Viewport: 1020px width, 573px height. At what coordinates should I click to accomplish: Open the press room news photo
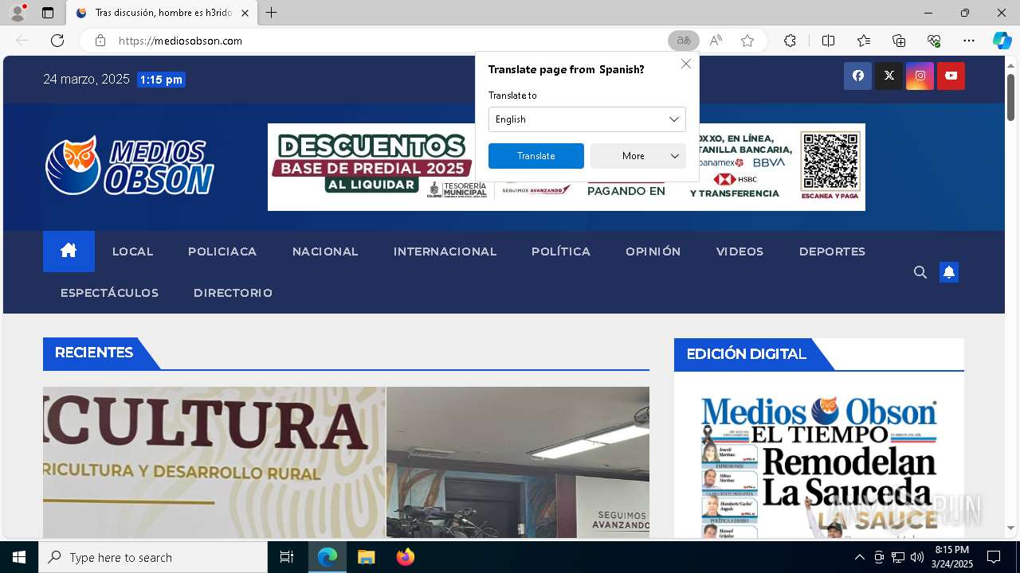pos(518,462)
